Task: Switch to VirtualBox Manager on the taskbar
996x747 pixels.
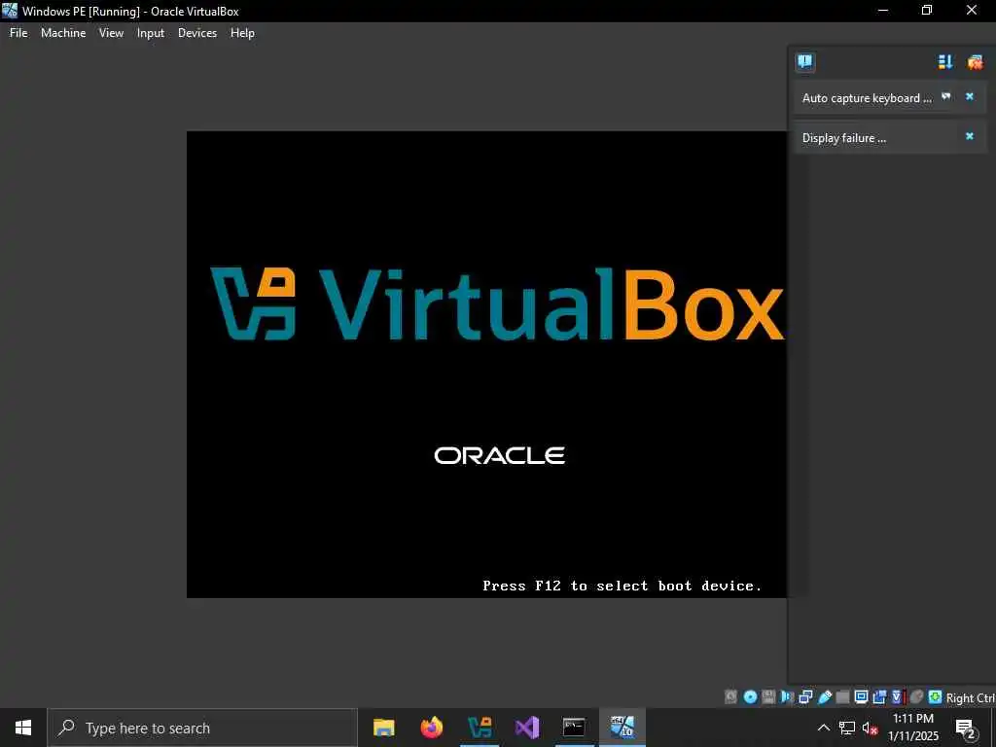Action: tap(480, 728)
